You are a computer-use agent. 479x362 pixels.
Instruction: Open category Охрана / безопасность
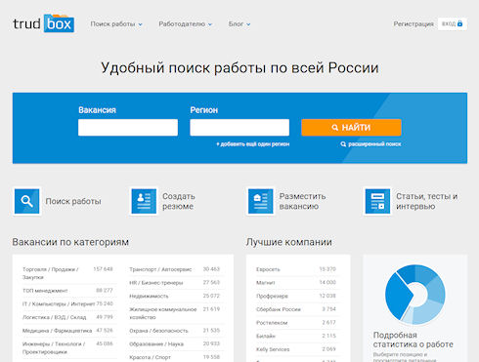pos(158,331)
